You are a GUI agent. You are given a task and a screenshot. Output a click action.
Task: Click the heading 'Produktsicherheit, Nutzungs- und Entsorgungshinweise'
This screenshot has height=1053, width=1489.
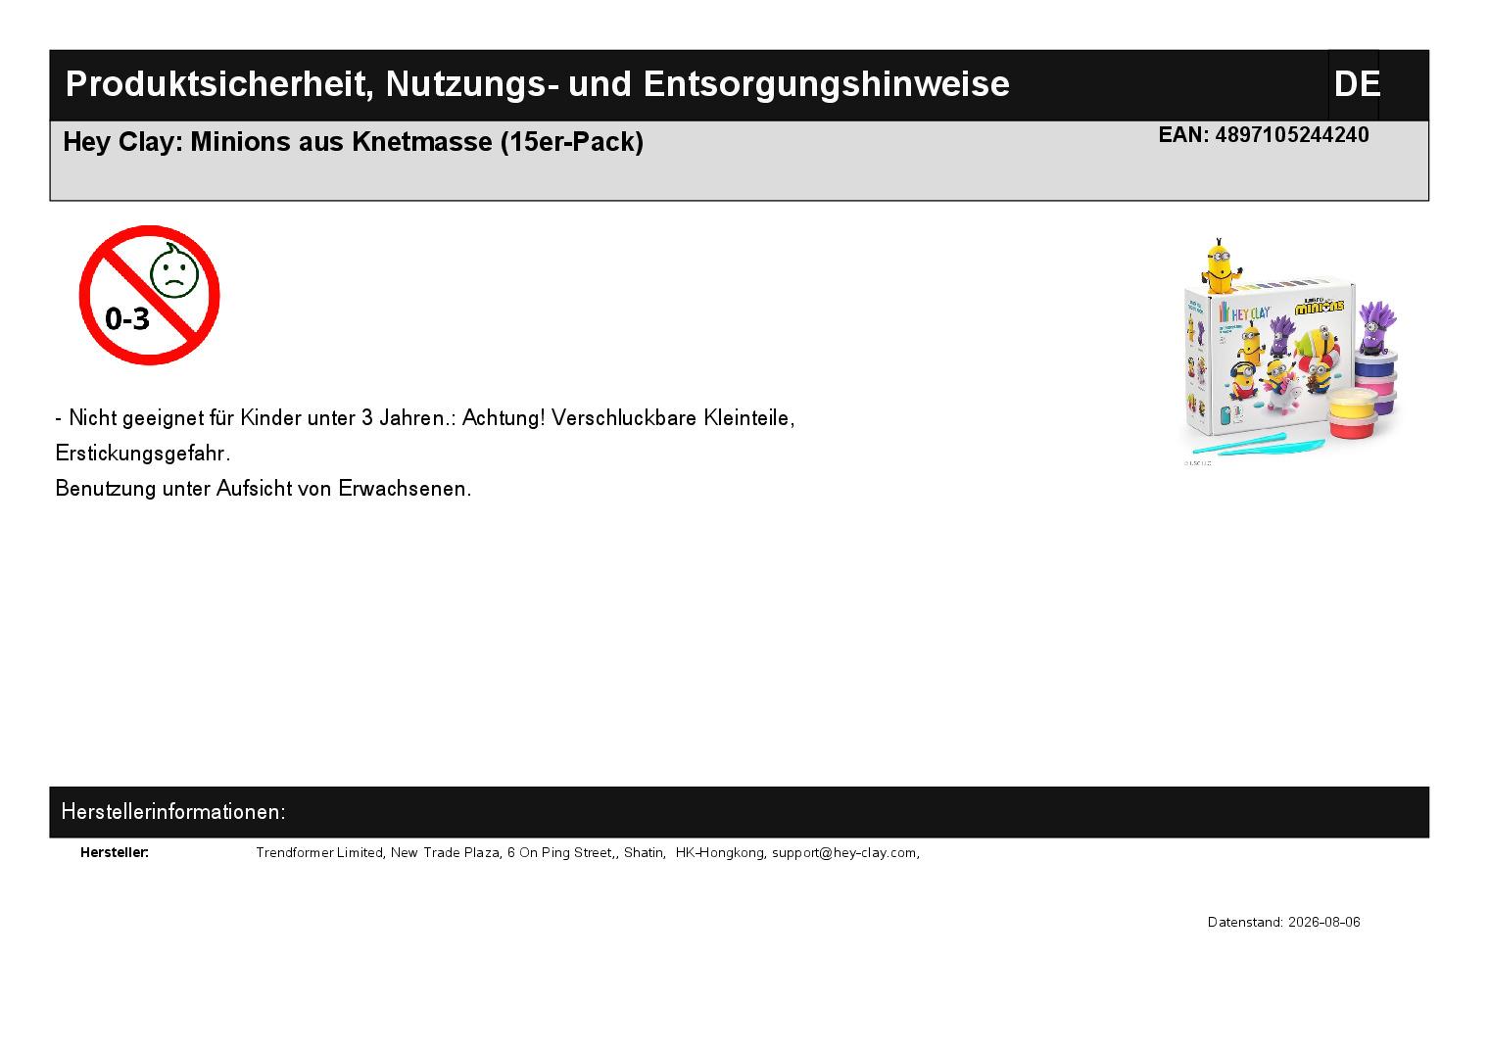[537, 84]
